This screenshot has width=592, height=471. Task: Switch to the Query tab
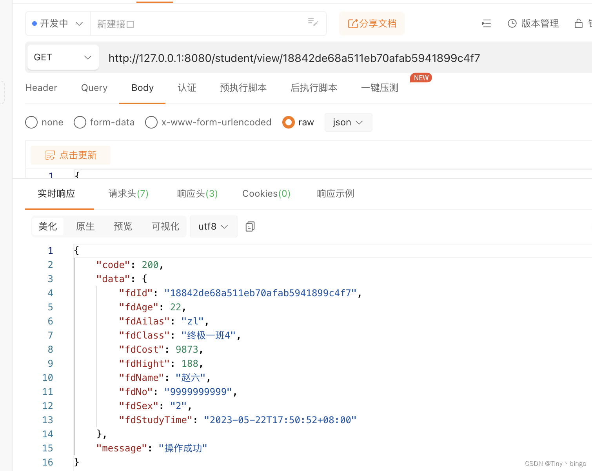(x=94, y=88)
